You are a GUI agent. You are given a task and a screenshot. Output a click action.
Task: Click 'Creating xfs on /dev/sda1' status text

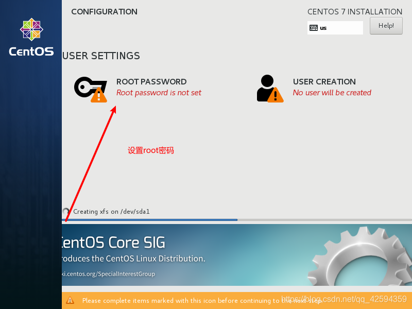(111, 212)
